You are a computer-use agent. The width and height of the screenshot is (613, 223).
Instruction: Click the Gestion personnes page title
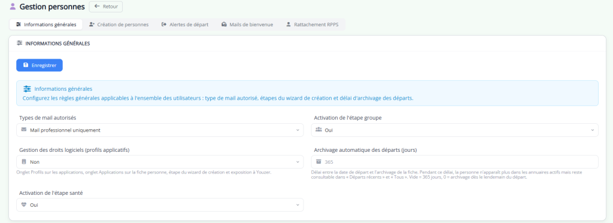(52, 7)
